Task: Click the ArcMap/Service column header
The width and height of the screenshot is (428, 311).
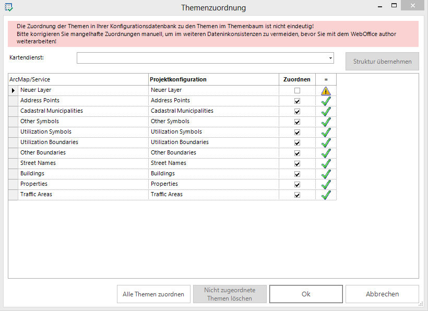Action: click(x=78, y=79)
